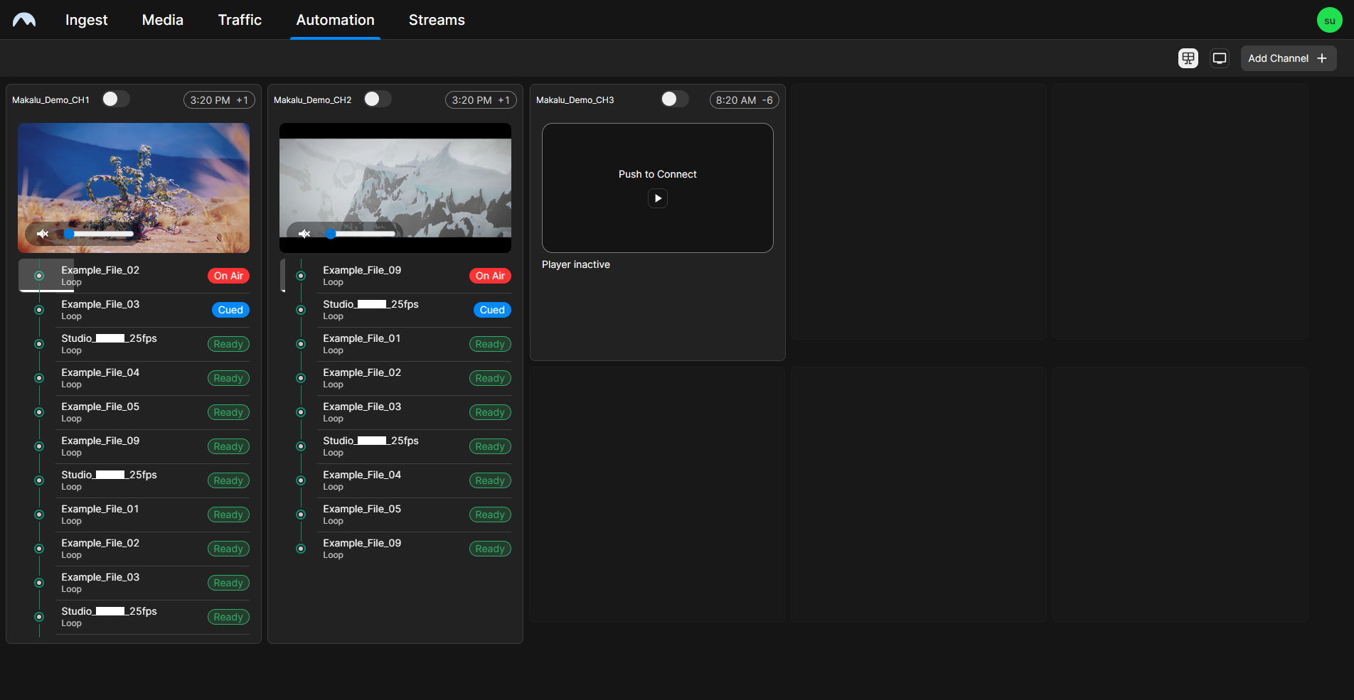Unmute audio on Makalu_Demo_CH2 player
This screenshot has height=700, width=1354.
click(x=304, y=233)
